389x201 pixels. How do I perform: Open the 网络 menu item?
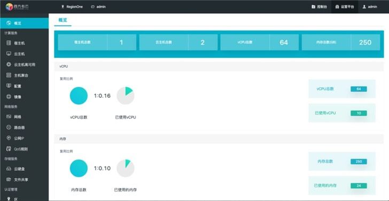tap(25, 116)
